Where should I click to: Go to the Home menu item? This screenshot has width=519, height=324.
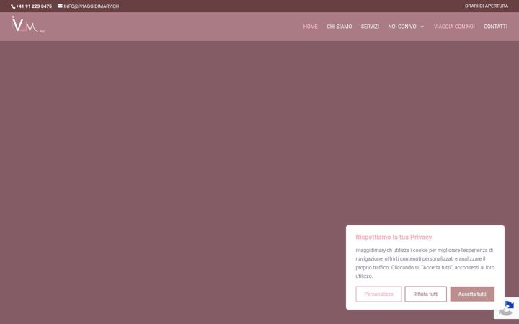[310, 27]
